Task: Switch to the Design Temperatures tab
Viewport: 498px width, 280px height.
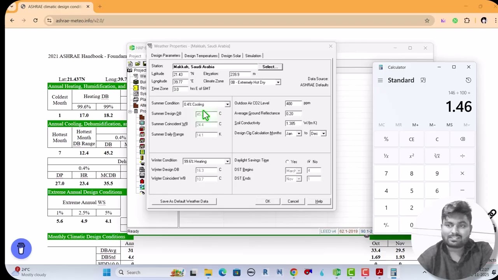Action: 201,56
